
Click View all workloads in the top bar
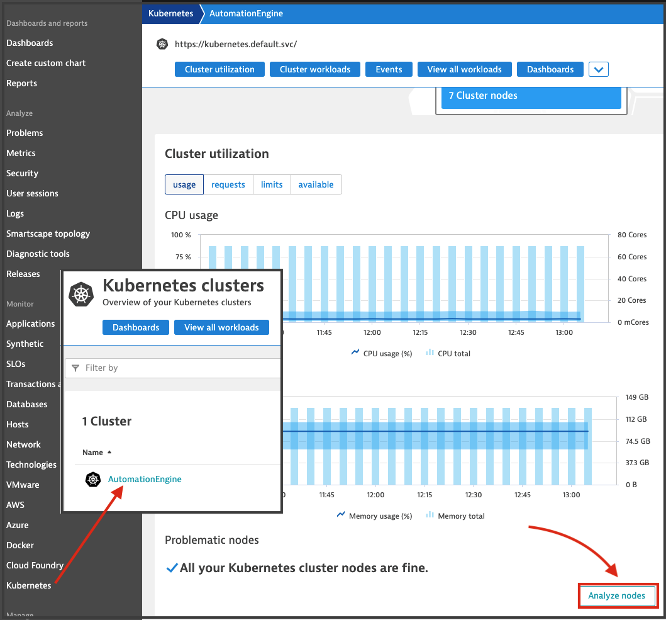464,69
